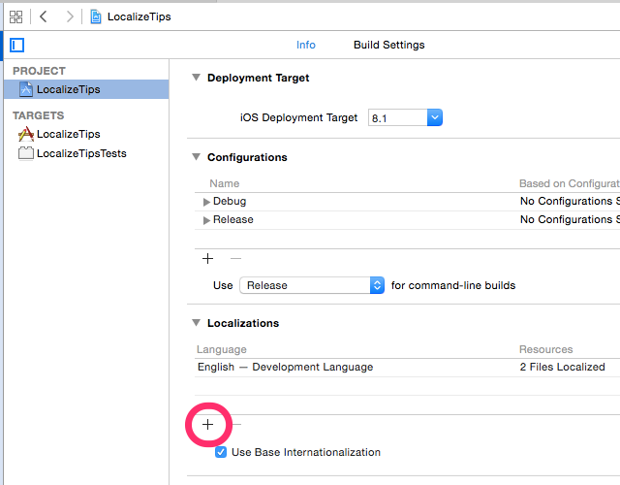Remove a configuration with the minus button

click(x=235, y=259)
